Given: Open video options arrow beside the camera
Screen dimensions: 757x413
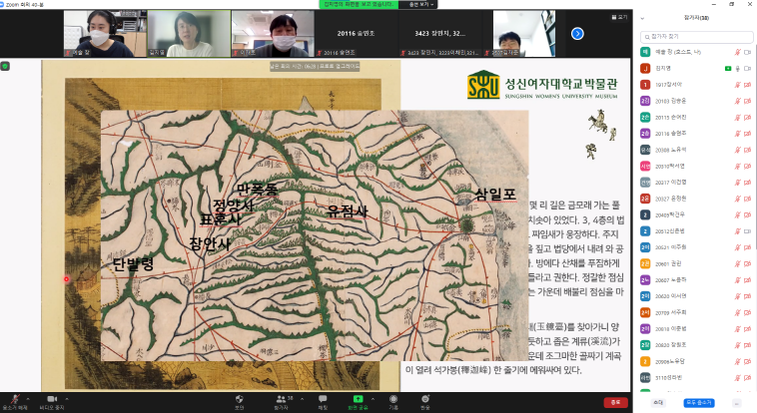Looking at the screenshot, I should (x=67, y=399).
